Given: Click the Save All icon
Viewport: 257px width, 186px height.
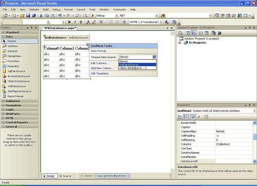Looking at the screenshot, I should [x=34, y=15].
